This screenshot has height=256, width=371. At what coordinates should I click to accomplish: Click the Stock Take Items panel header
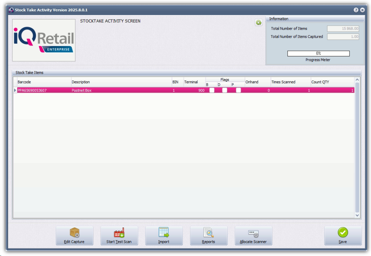point(187,73)
